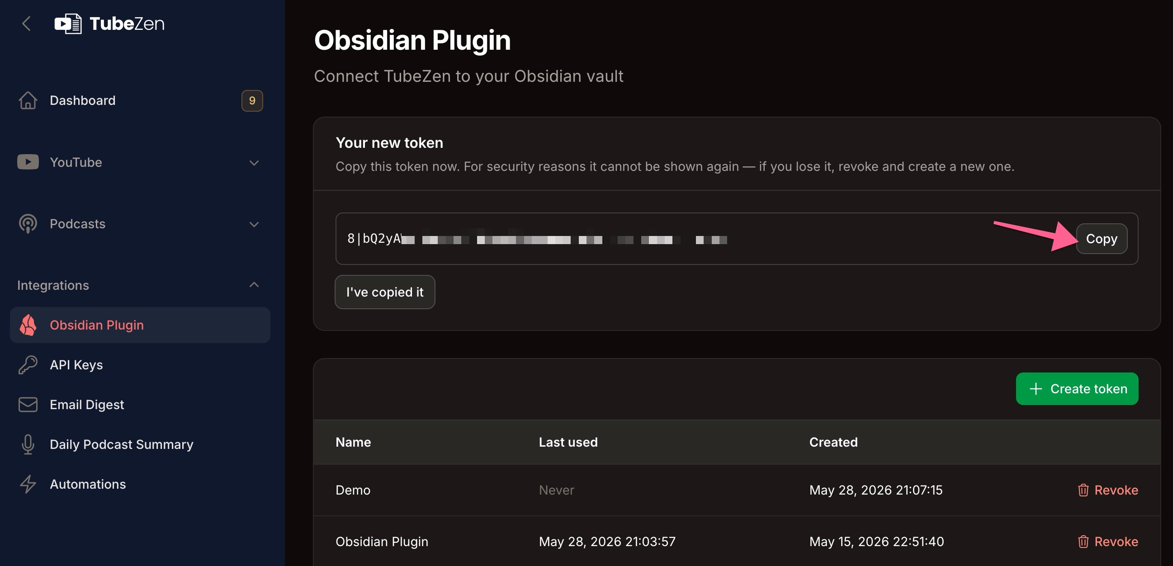Create a new token with green button
Viewport: 1173px width, 566px height.
click(1077, 389)
